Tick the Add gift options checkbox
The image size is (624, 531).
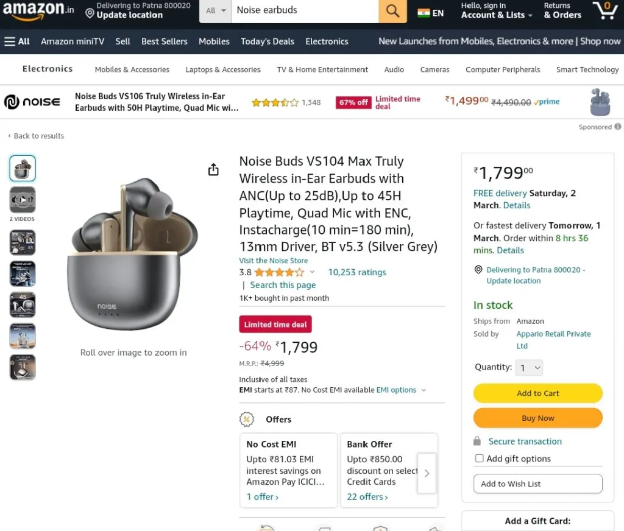479,458
